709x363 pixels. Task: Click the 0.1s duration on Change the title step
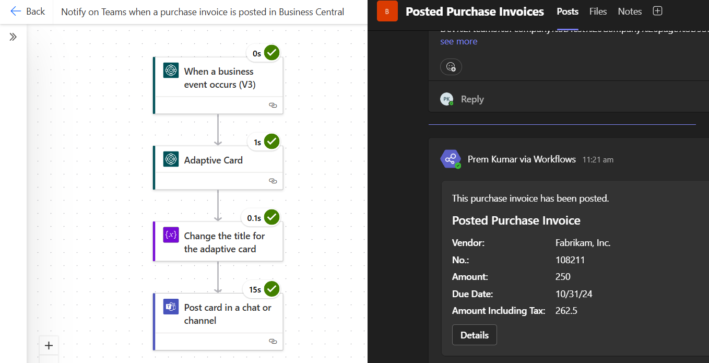pos(254,218)
